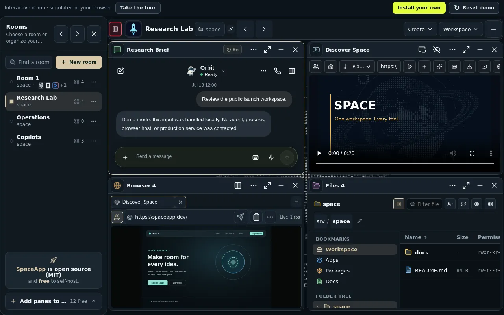Toggle the Files sidebar panel
504x315 pixels.
pyautogui.click(x=399, y=204)
